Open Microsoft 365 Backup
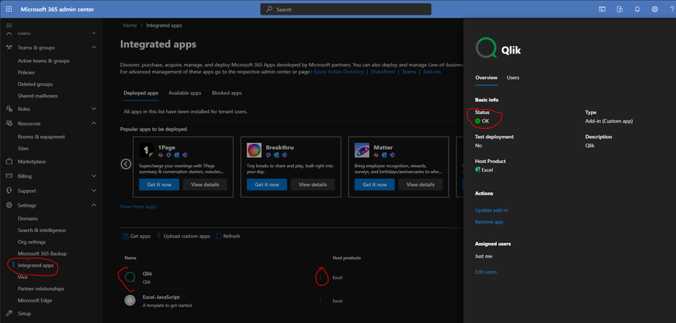 (x=43, y=253)
